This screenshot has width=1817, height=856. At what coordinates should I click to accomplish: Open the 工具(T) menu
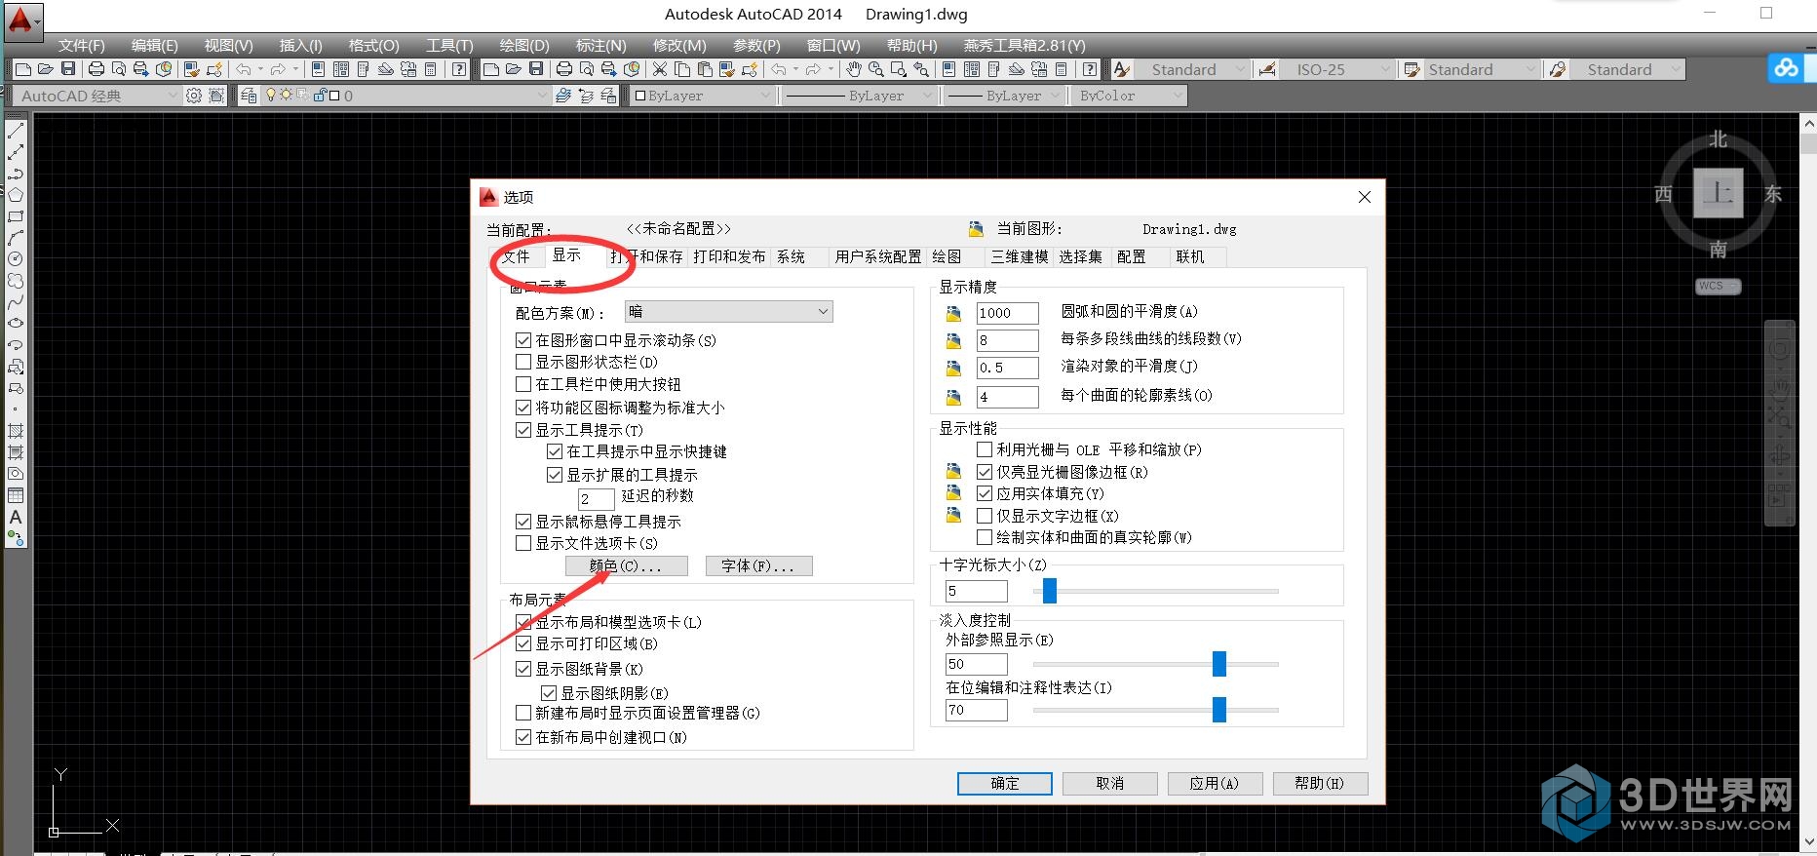point(449,45)
